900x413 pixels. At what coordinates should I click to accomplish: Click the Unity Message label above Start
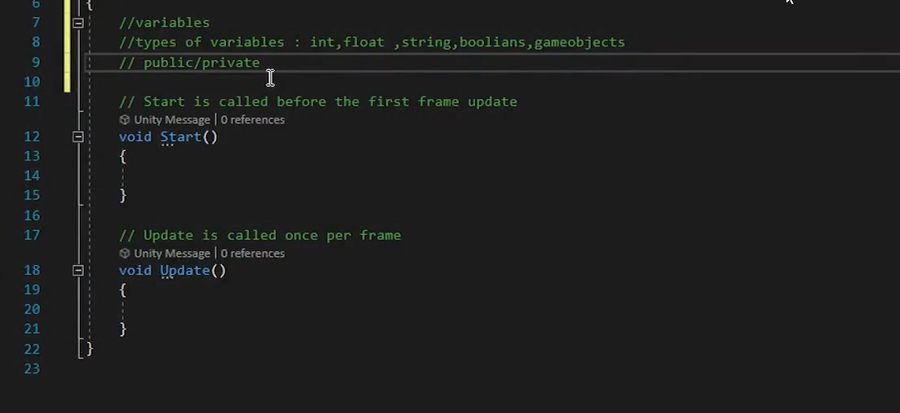tap(172, 120)
